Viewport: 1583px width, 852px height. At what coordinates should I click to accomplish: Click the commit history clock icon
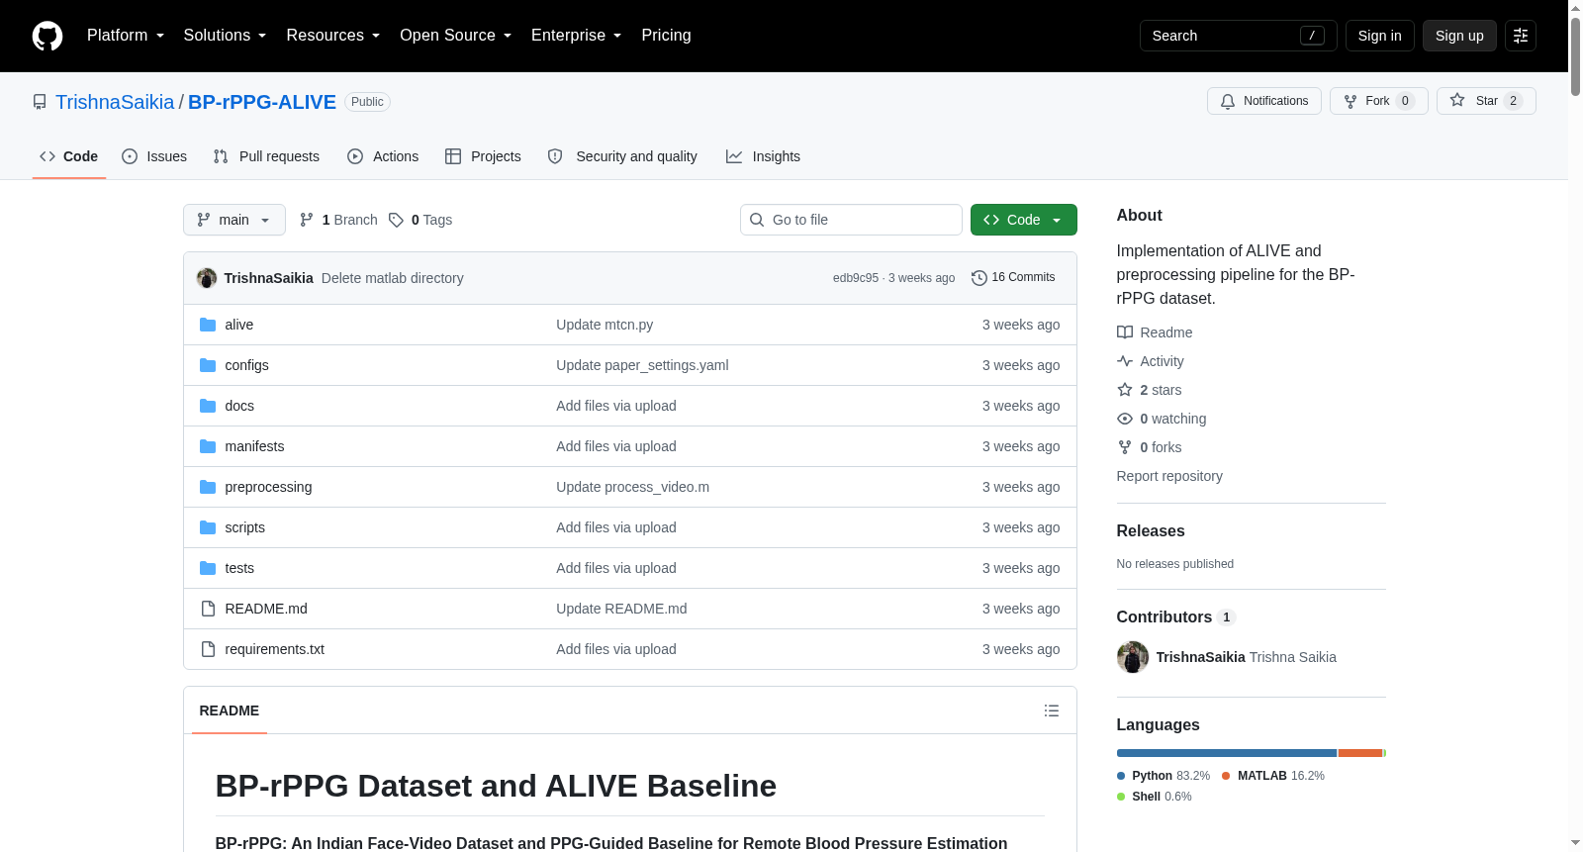click(979, 278)
